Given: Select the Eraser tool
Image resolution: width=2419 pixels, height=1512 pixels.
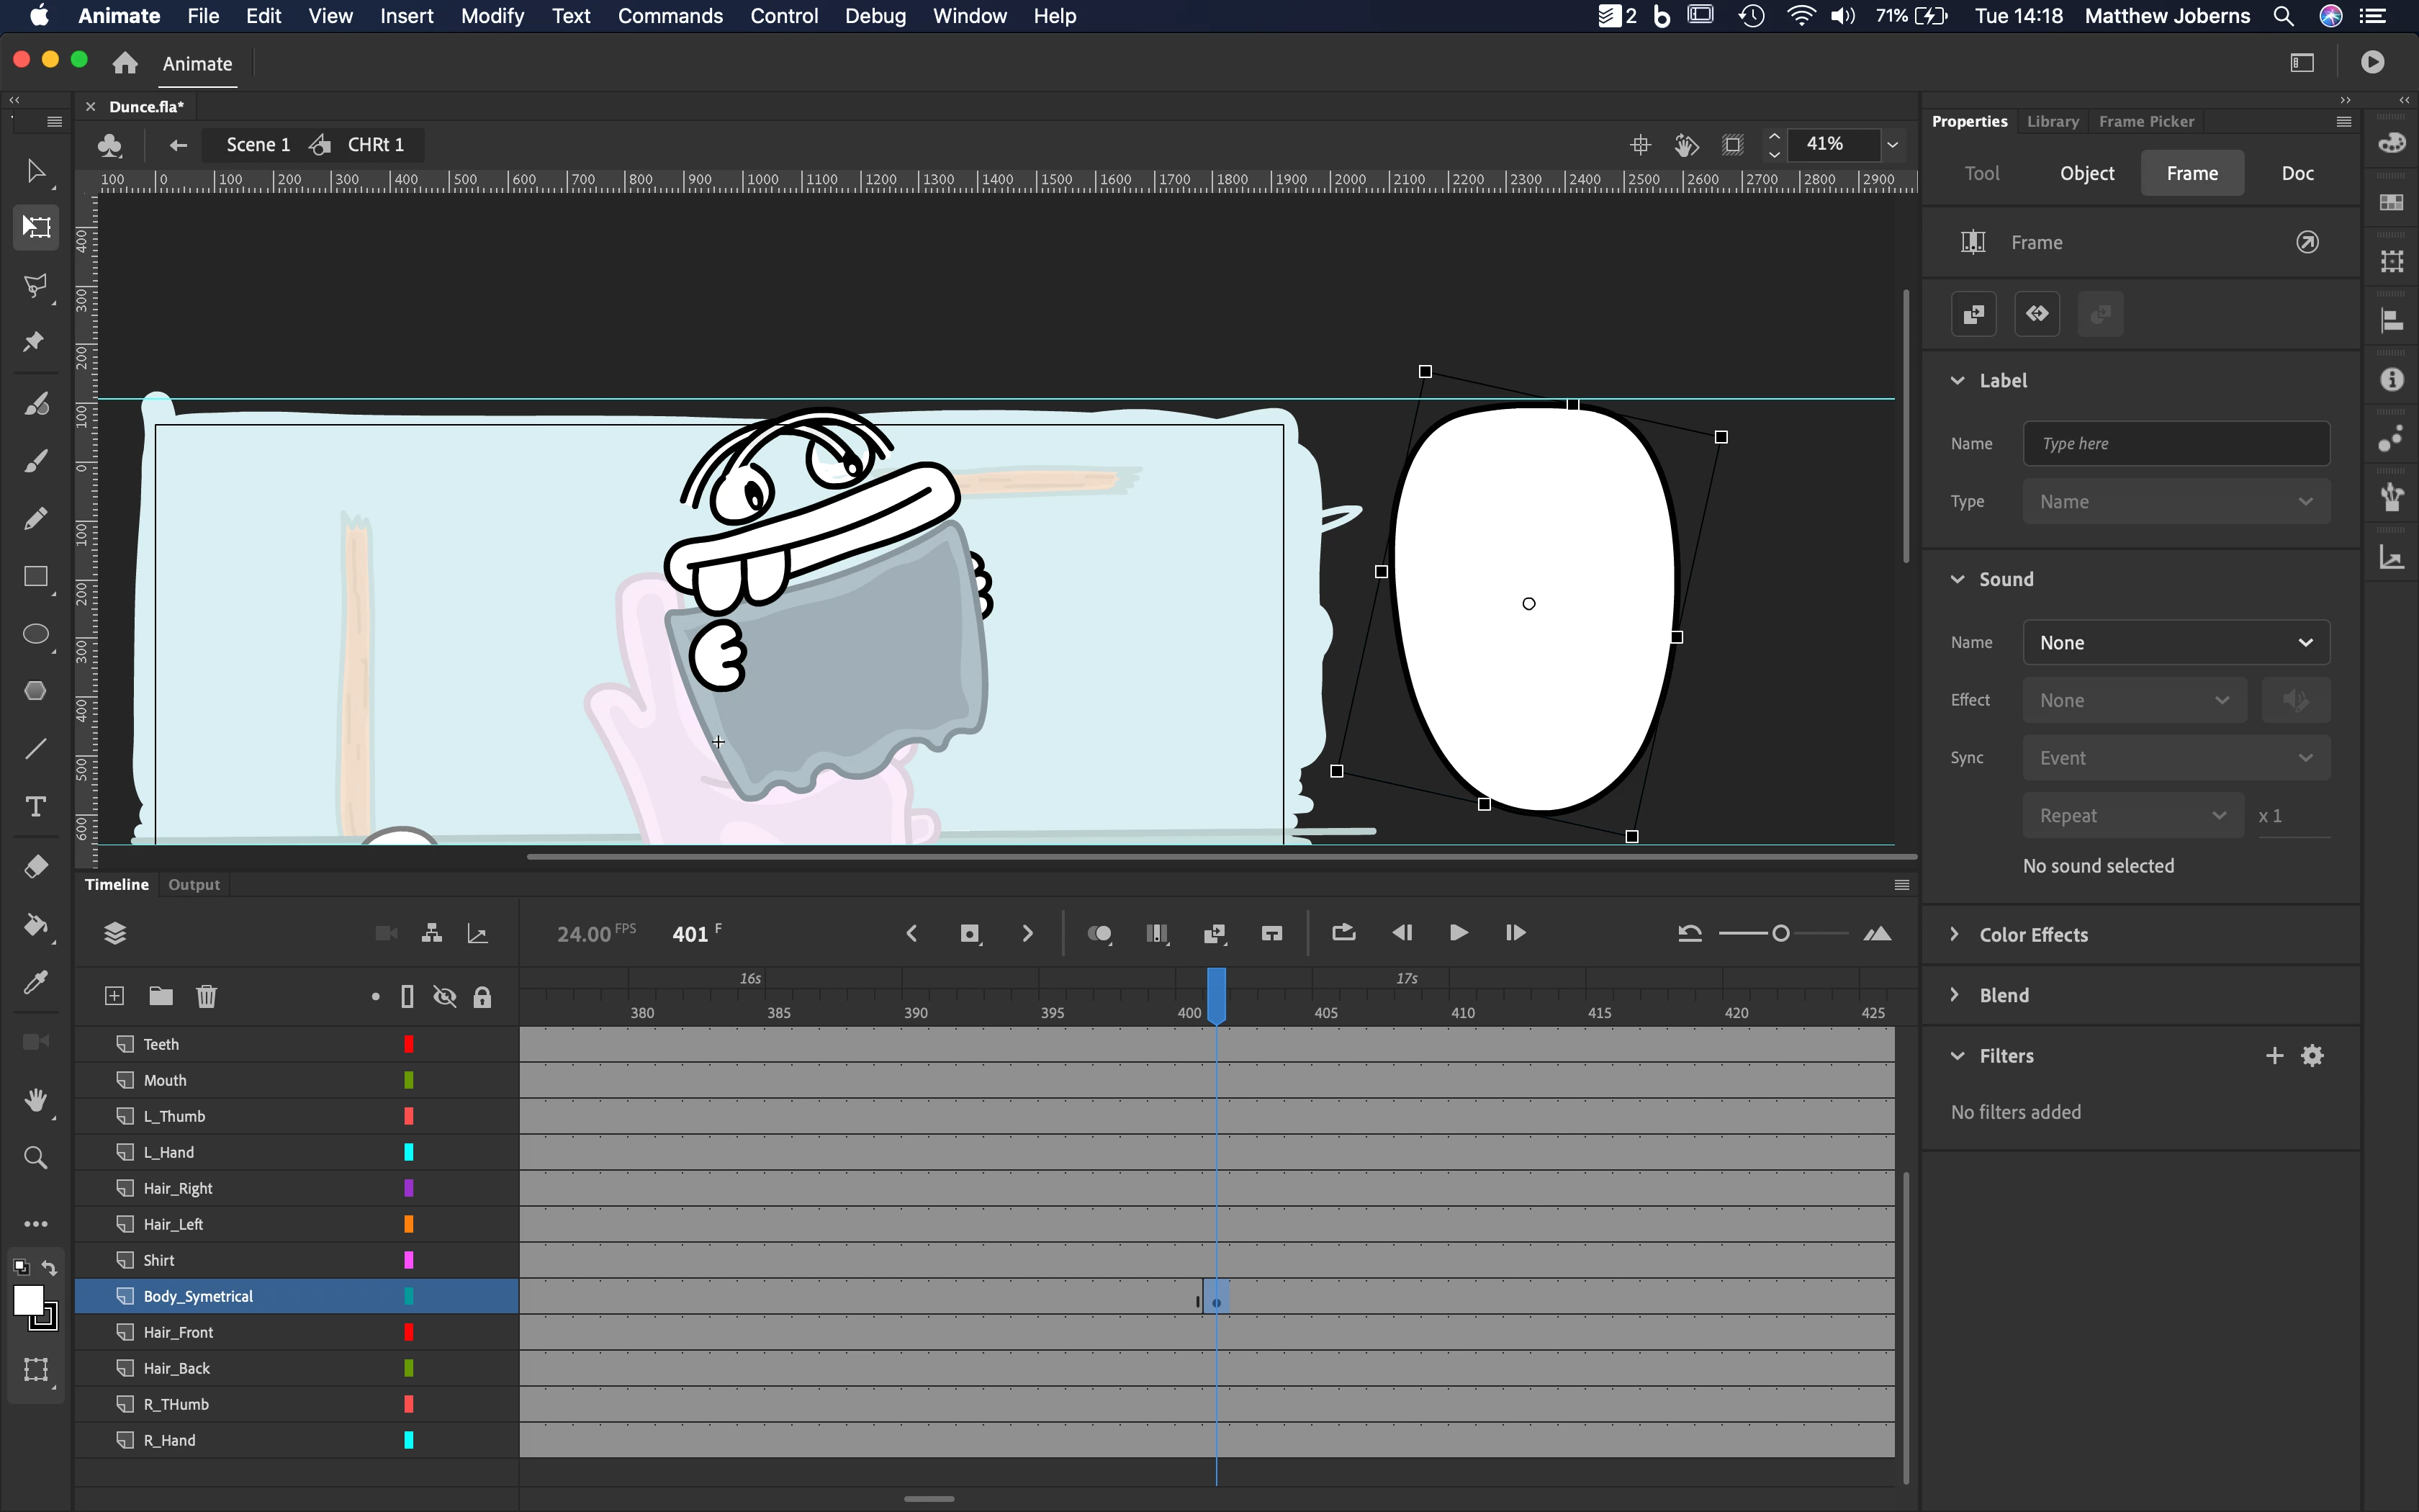Looking at the screenshot, I should [36, 866].
